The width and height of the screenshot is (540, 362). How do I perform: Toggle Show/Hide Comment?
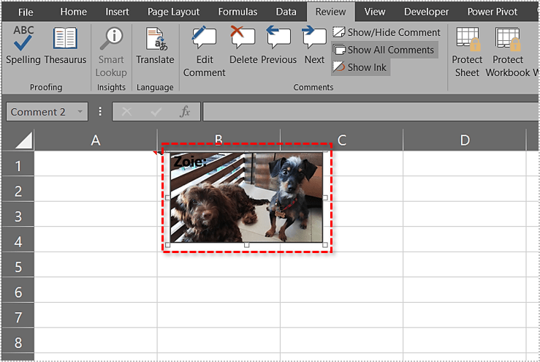click(x=387, y=32)
